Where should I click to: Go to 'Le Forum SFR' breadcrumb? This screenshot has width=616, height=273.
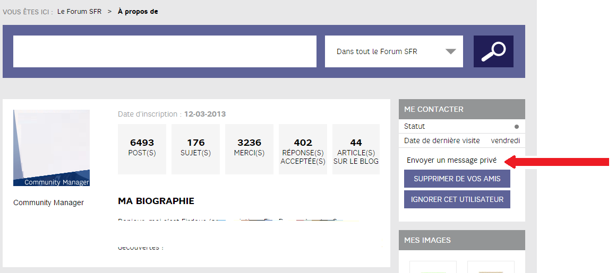(80, 12)
